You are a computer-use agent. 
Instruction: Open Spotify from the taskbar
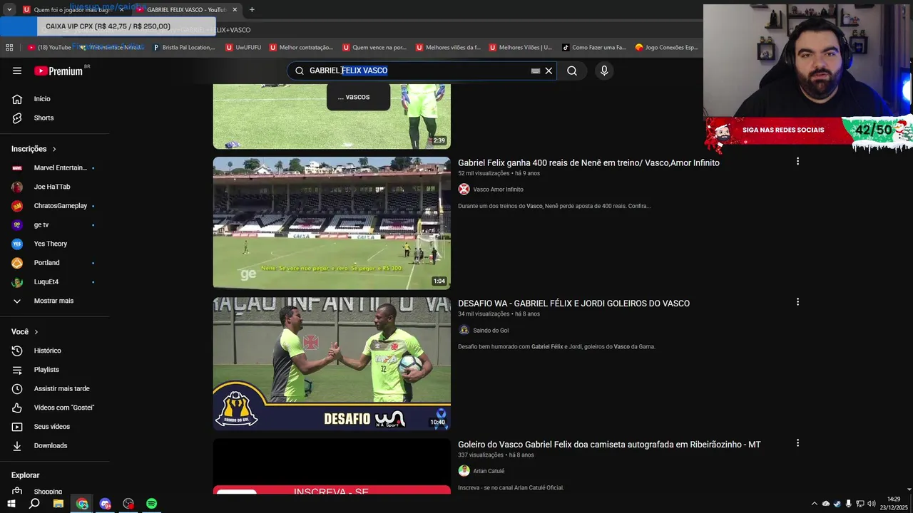[x=151, y=504]
